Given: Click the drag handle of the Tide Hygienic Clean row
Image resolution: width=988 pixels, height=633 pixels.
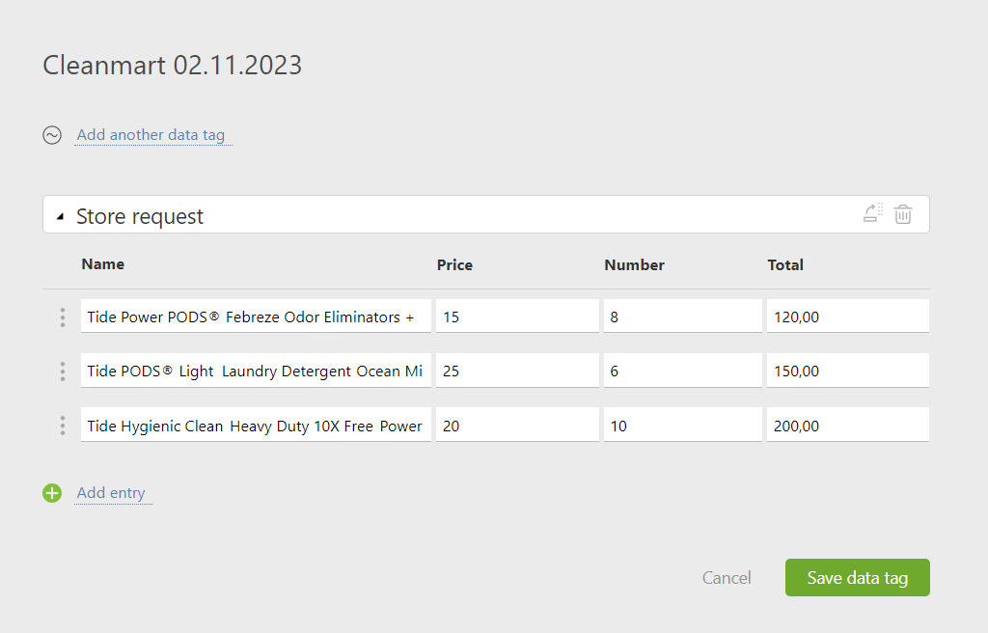Looking at the screenshot, I should click(63, 426).
